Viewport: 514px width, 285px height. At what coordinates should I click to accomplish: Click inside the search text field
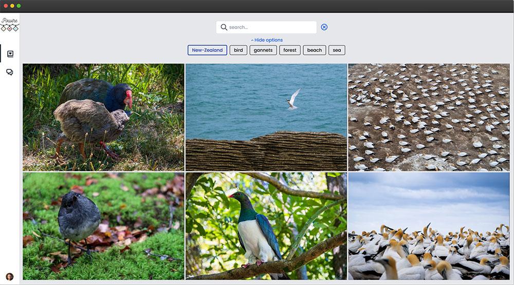(x=270, y=27)
